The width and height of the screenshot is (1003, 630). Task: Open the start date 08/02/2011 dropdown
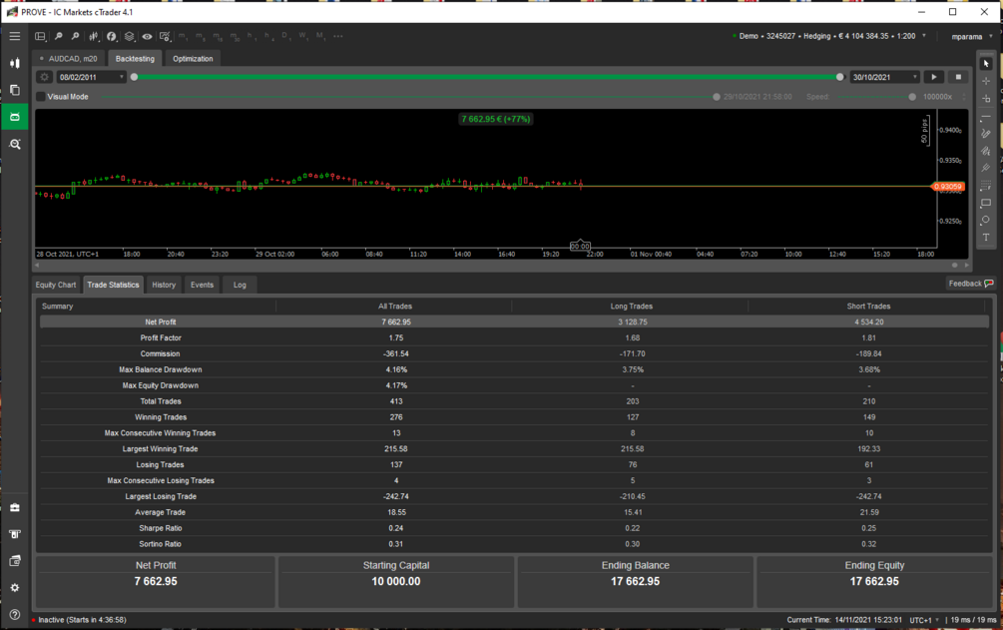(x=91, y=77)
